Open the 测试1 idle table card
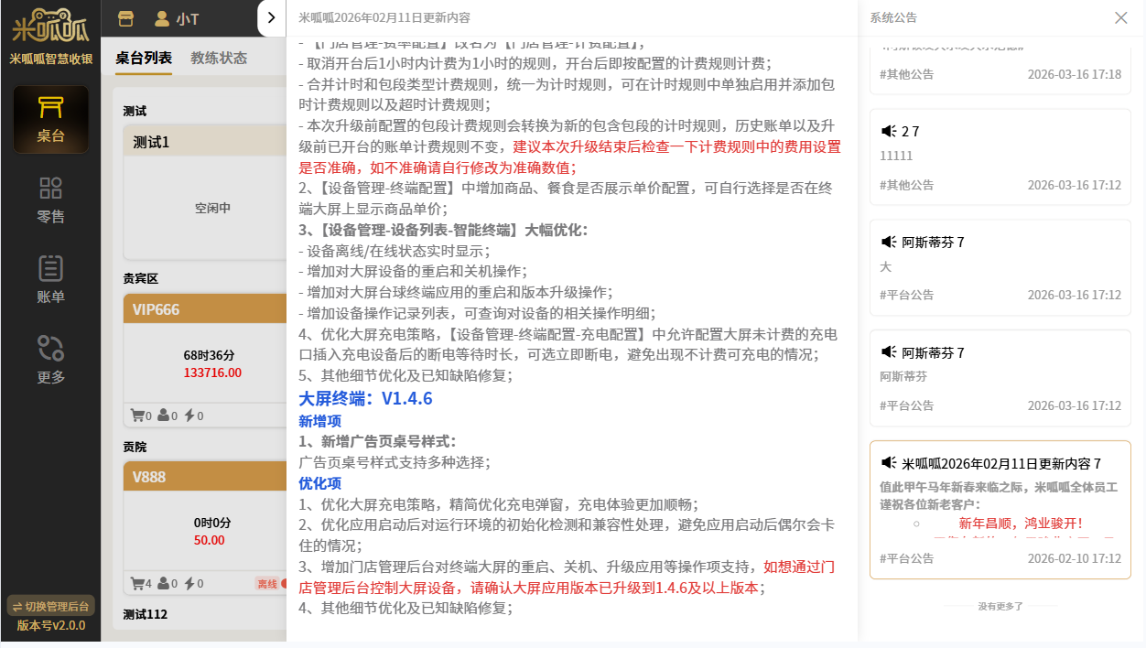1146x648 pixels. point(206,192)
